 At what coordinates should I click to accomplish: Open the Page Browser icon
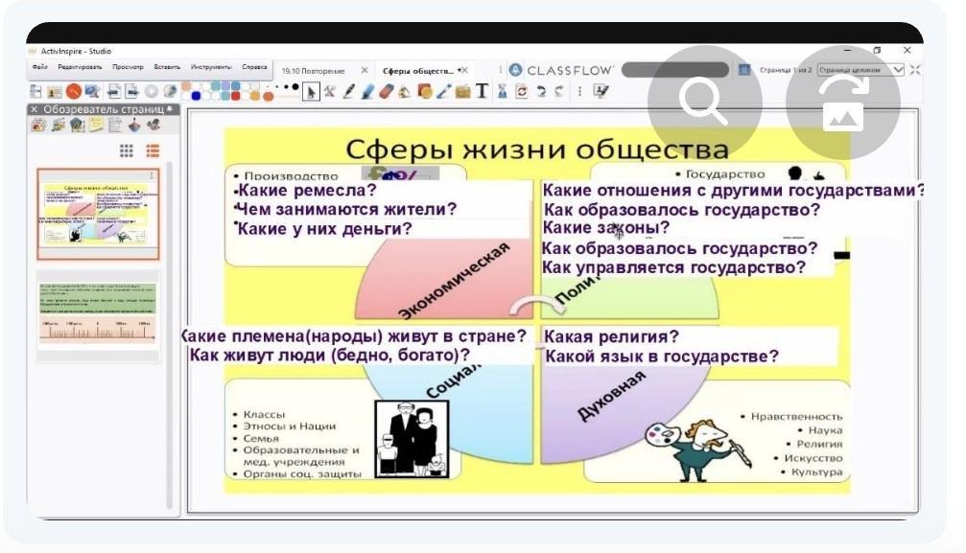[38, 125]
